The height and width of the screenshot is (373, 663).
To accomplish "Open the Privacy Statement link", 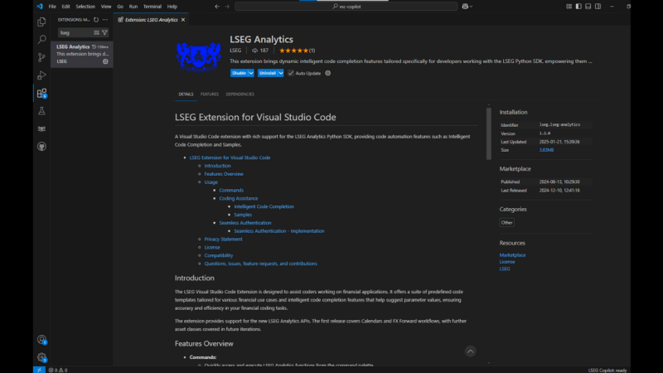I will tap(223, 239).
